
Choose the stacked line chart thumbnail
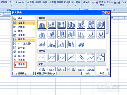point(52,57)
